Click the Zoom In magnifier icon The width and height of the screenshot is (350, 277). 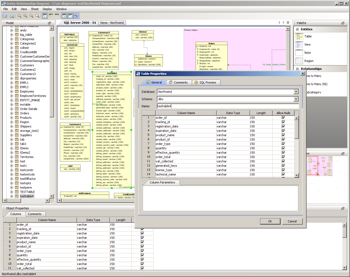pyautogui.click(x=25, y=16)
